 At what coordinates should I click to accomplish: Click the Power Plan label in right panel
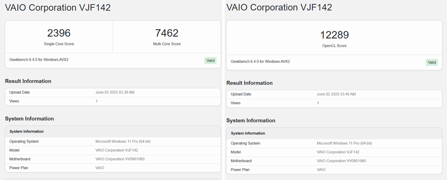(x=240, y=170)
